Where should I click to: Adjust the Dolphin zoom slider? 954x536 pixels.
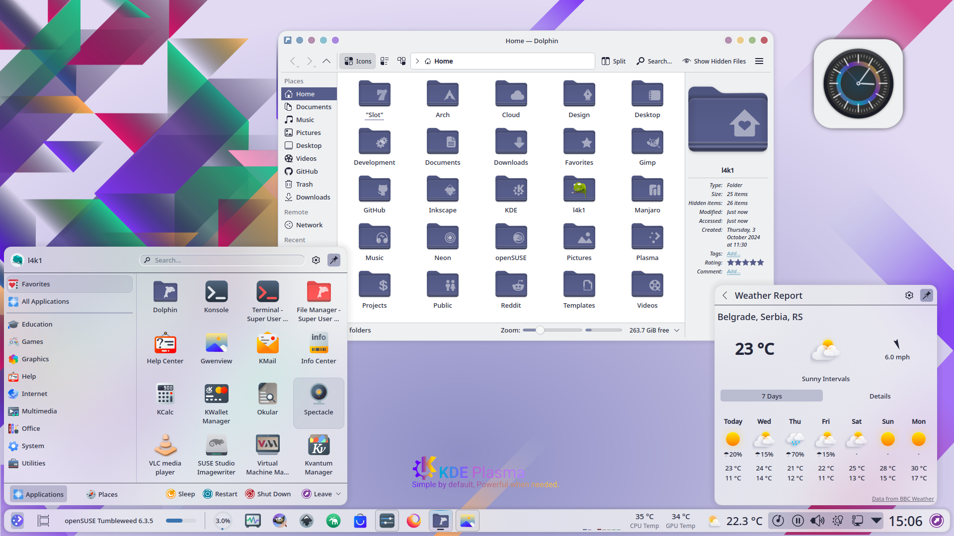pyautogui.click(x=540, y=330)
